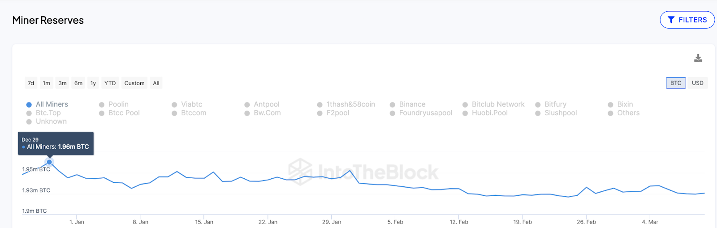The width and height of the screenshot is (717, 228).
Task: Select the 1m time range
Action: tap(47, 83)
